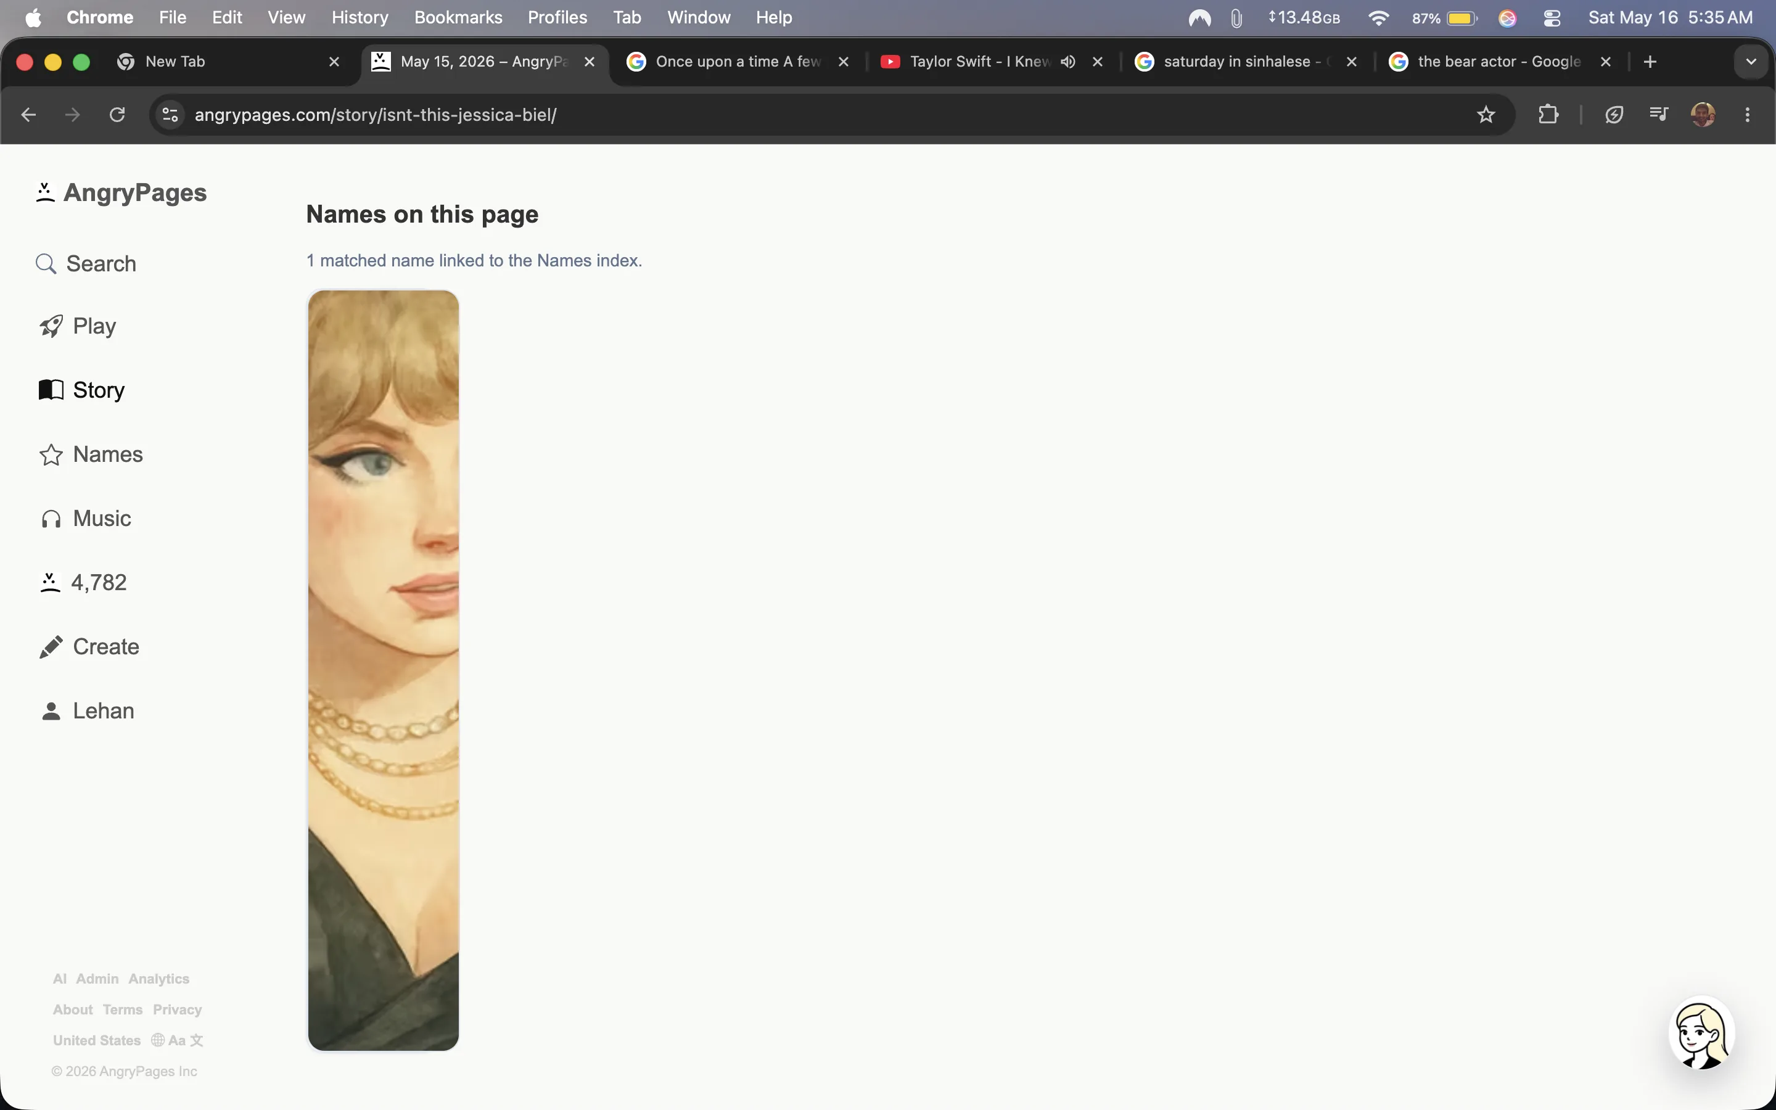Open the History menu
The image size is (1776, 1110).
coord(360,18)
